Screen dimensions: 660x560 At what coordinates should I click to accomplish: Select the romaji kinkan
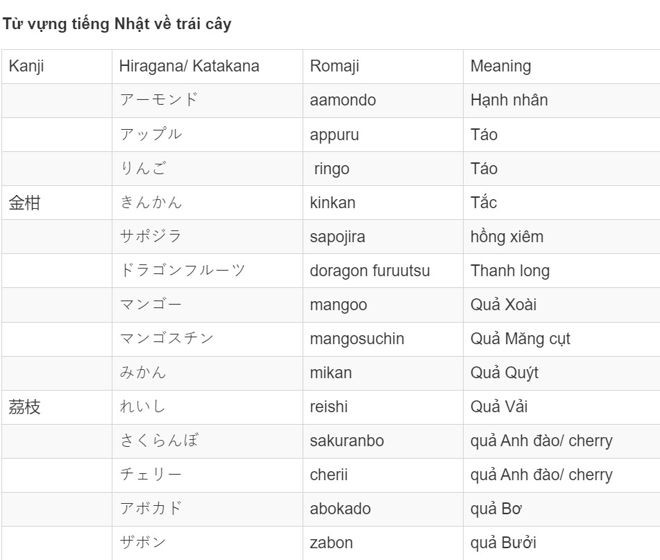[332, 203]
